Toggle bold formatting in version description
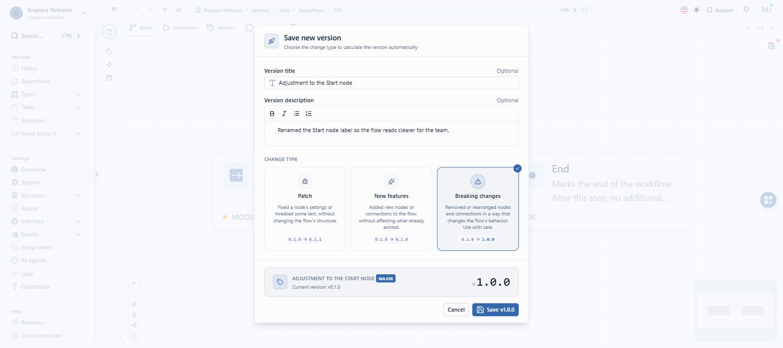 [272, 114]
